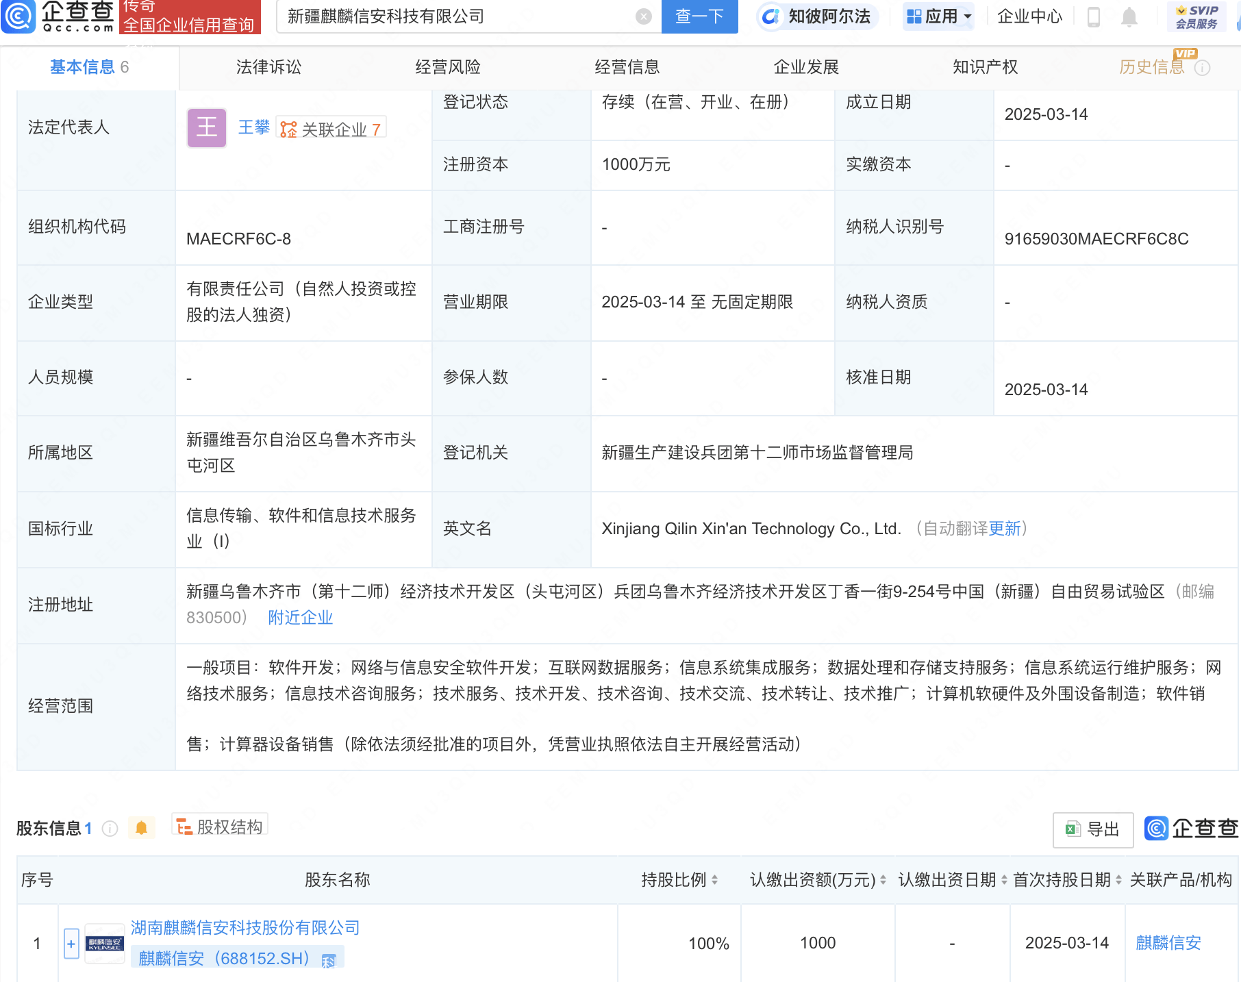1241x982 pixels.
Task: Open 湖南麒麟信安科技股份有限公司 link
Action: pos(245,928)
